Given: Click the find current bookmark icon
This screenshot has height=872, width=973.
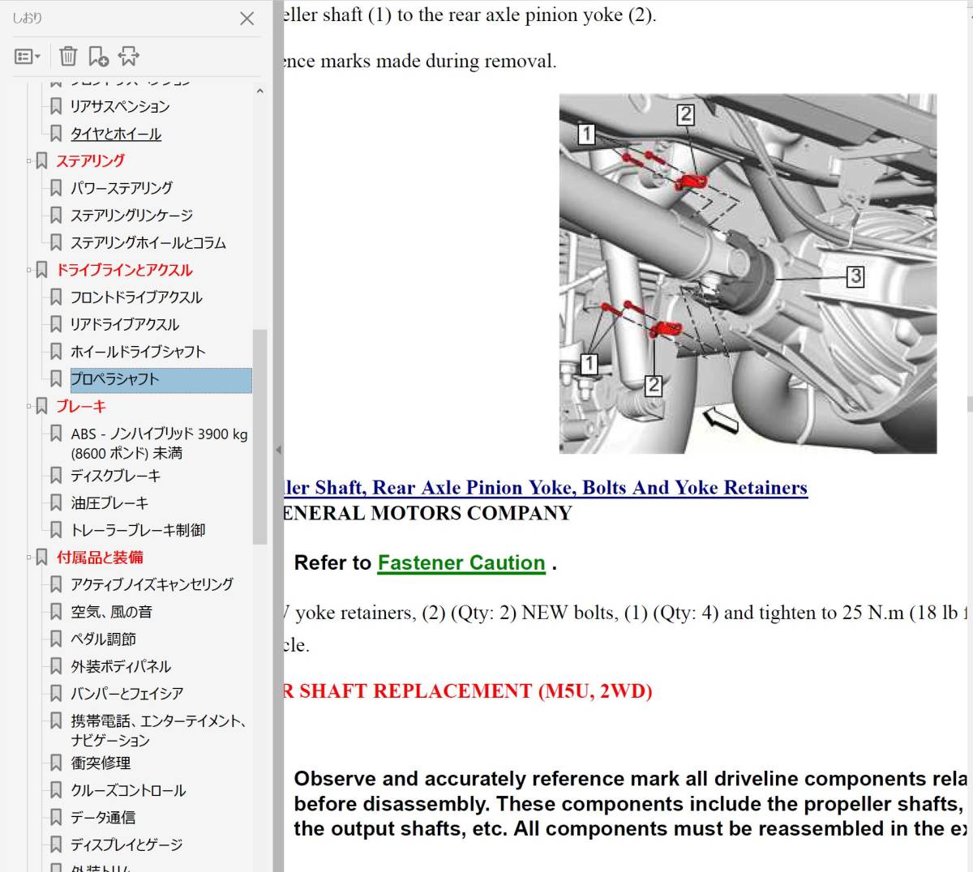Looking at the screenshot, I should click(129, 56).
